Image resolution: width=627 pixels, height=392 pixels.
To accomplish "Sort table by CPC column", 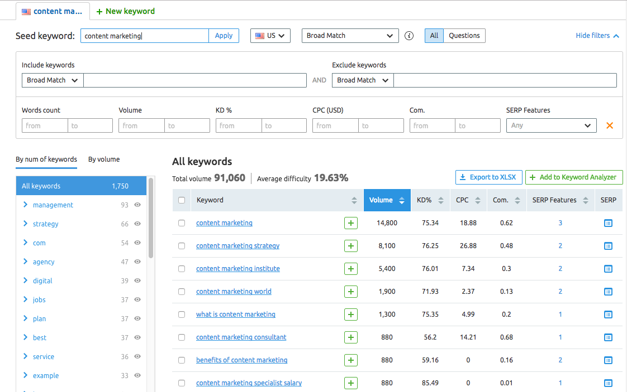I will click(x=477, y=200).
